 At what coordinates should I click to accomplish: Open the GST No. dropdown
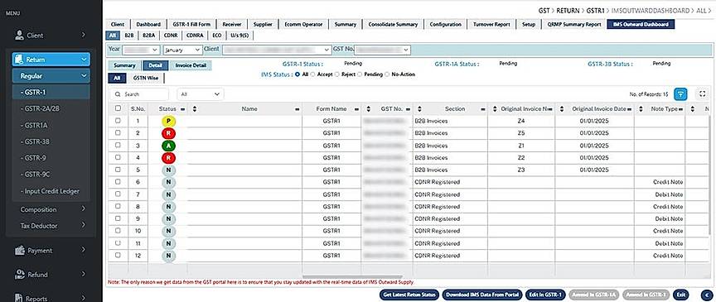(x=382, y=50)
